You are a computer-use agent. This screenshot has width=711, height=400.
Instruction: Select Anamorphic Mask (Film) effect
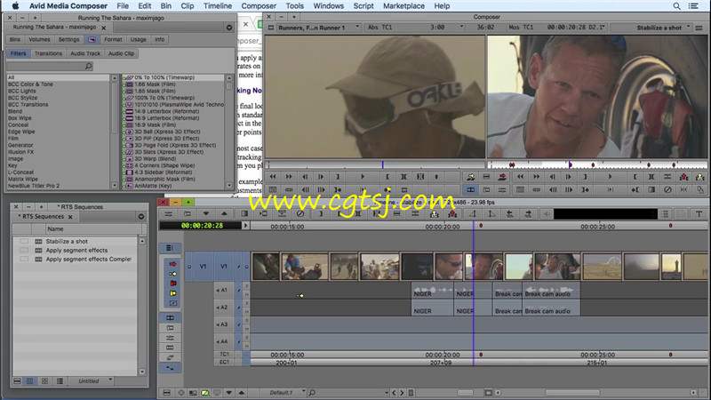tap(164, 180)
